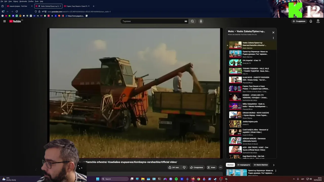This screenshot has width=324, height=182.
Task: Select the Всички filter chip
Action: [x=230, y=165]
